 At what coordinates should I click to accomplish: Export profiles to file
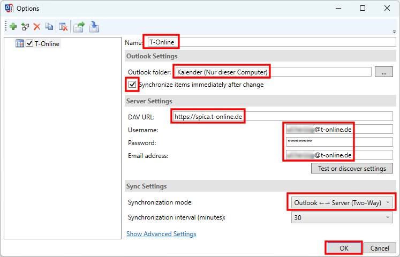(79, 27)
